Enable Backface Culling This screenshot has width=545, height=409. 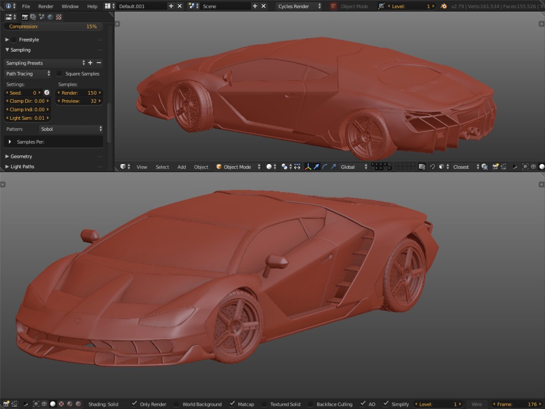[311, 404]
